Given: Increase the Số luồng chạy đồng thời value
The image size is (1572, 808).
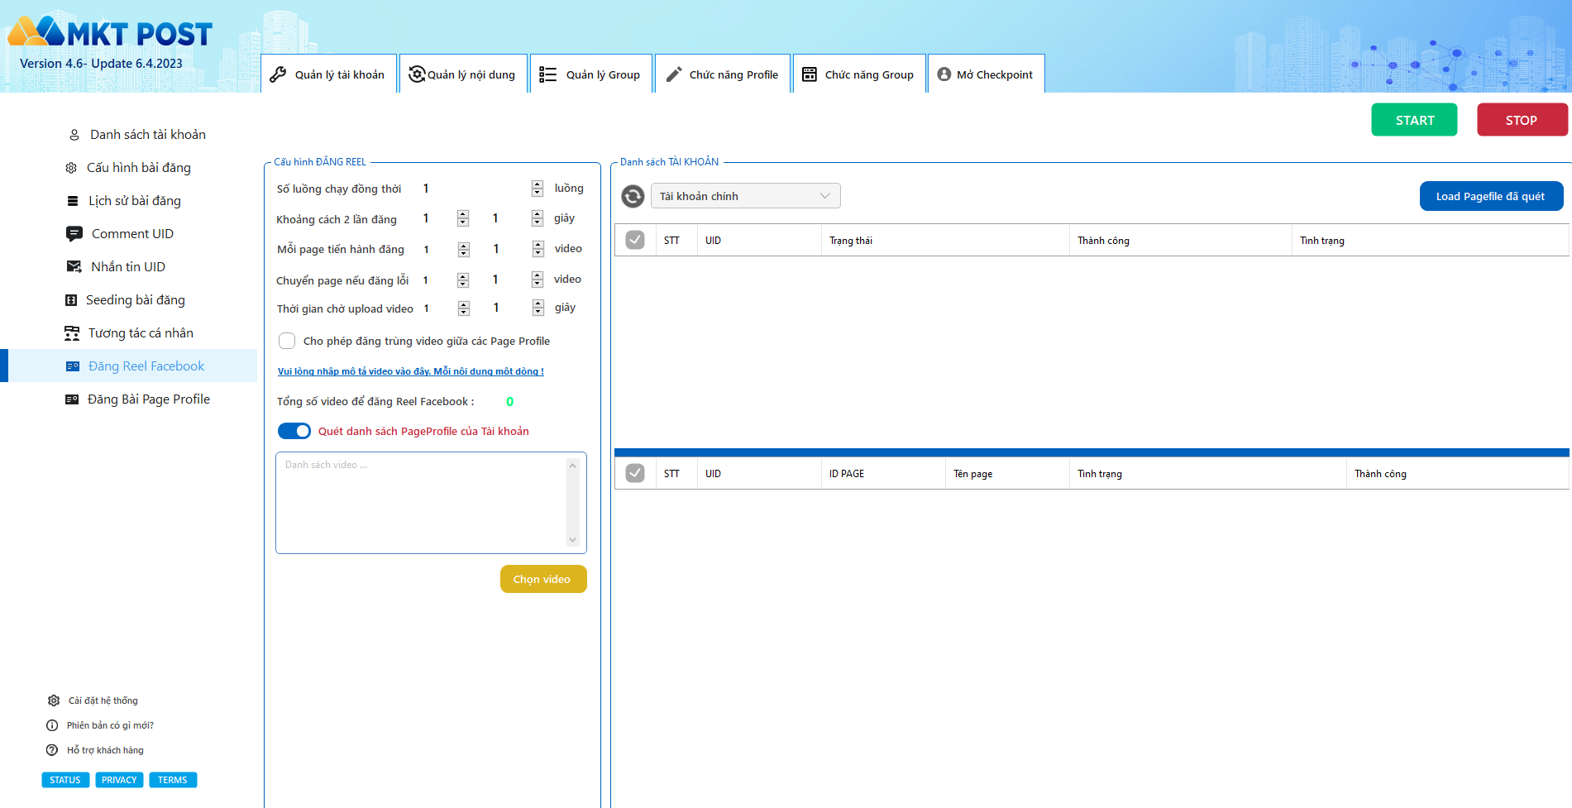Looking at the screenshot, I should (x=538, y=184).
